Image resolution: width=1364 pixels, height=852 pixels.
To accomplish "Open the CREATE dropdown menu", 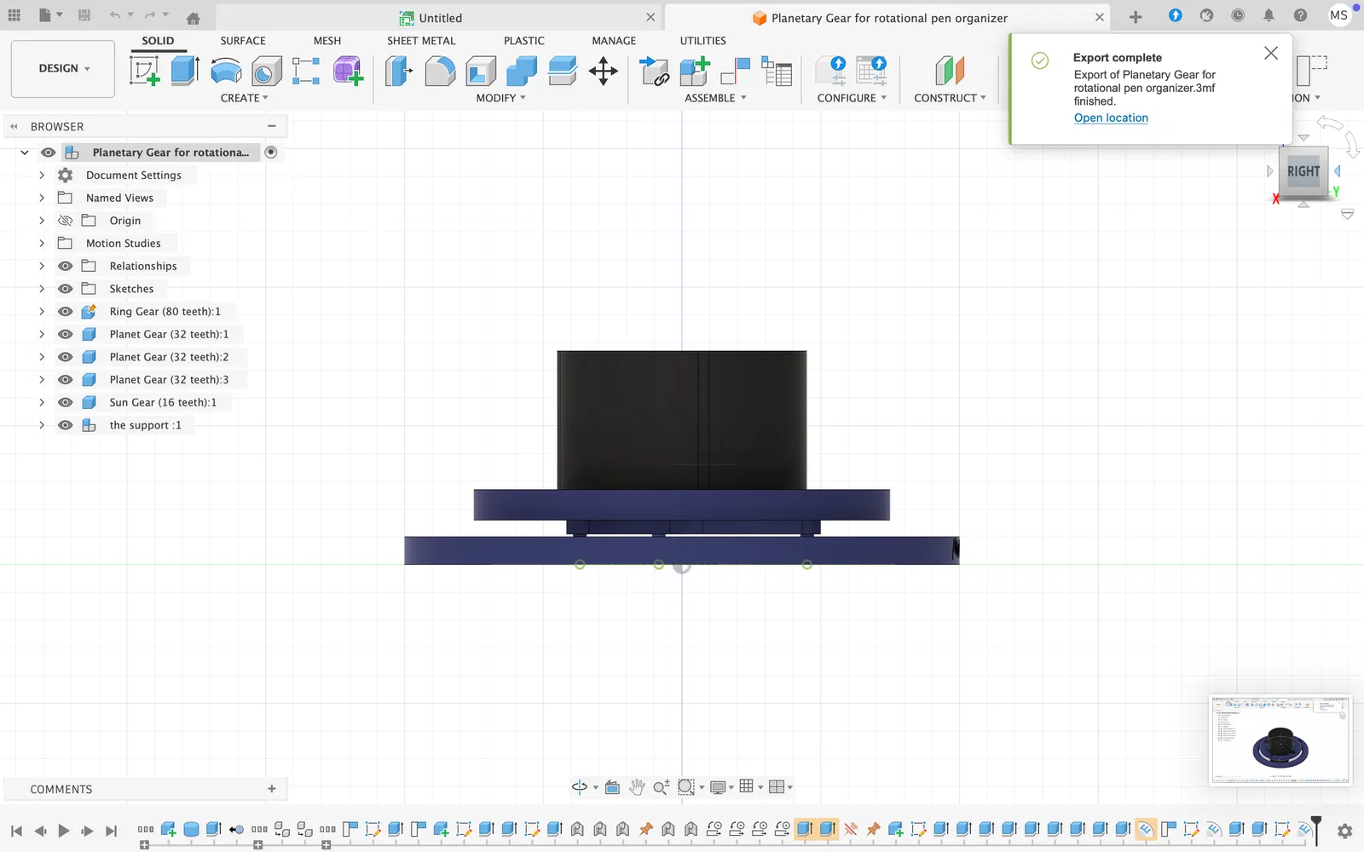I will pos(244,98).
